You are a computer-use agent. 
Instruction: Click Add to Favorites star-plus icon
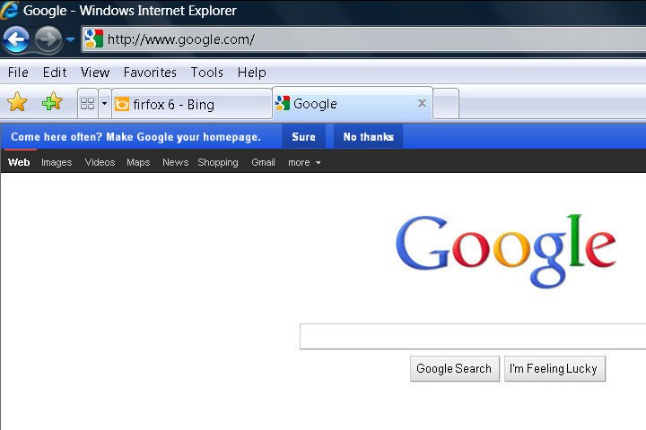point(52,102)
